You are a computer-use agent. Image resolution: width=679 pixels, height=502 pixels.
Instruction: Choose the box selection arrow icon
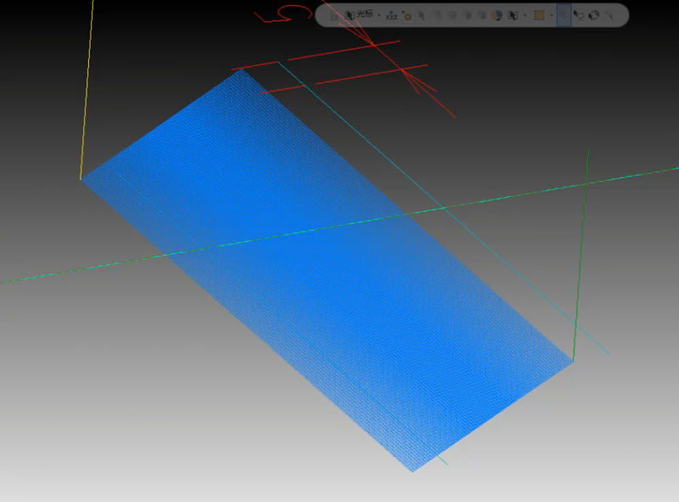coord(513,15)
